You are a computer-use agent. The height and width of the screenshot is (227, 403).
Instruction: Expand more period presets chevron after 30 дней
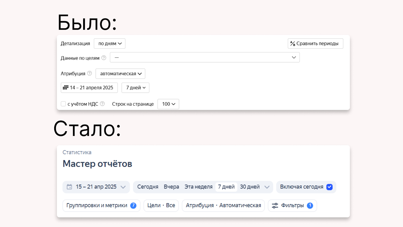pyautogui.click(x=267, y=187)
